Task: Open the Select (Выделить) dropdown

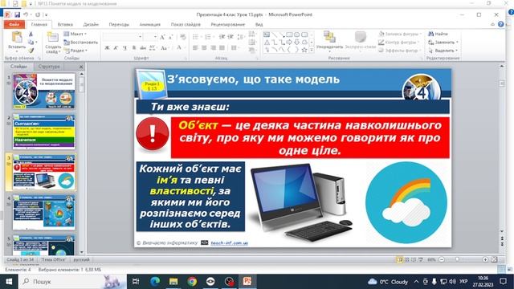Action: pos(443,51)
